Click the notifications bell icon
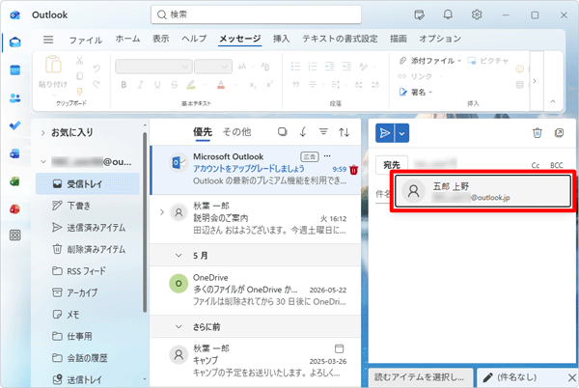579x388 pixels. (448, 14)
